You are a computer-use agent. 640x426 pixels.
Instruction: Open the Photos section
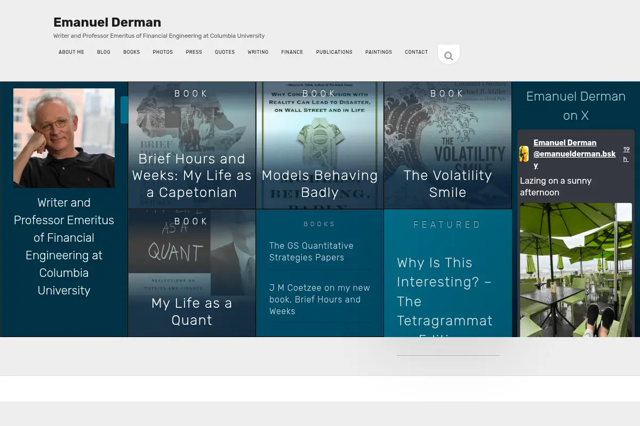163,52
